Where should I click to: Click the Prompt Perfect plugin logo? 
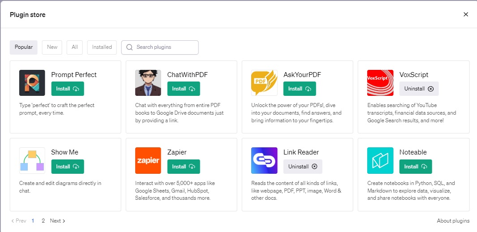coord(32,83)
